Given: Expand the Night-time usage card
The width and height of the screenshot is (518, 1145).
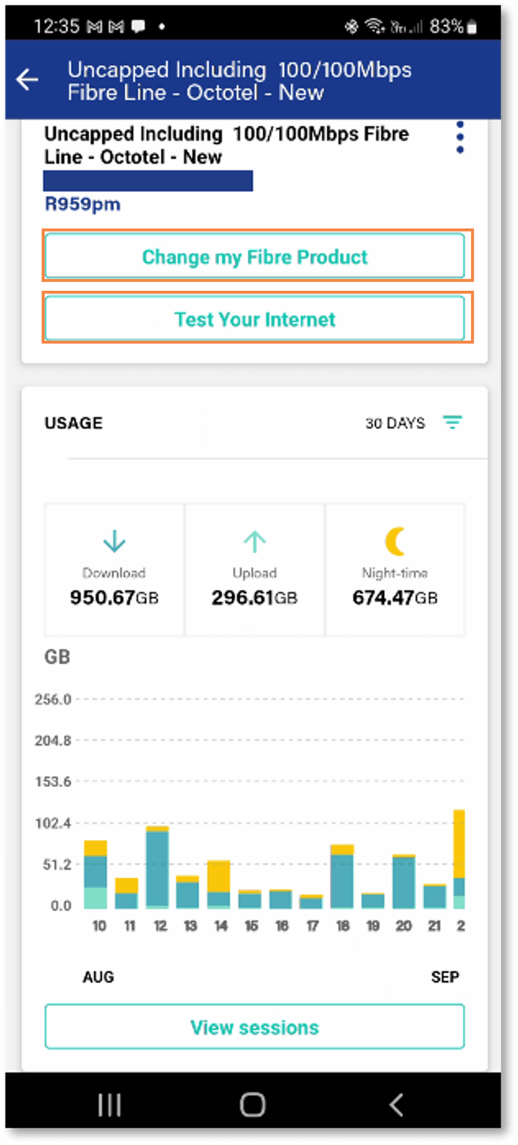Looking at the screenshot, I should click(394, 569).
